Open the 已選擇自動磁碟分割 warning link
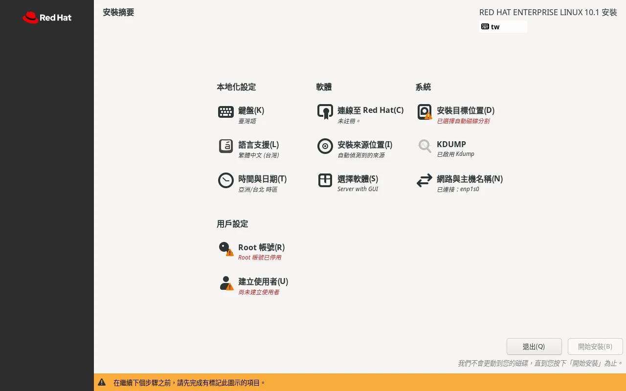 (x=463, y=121)
